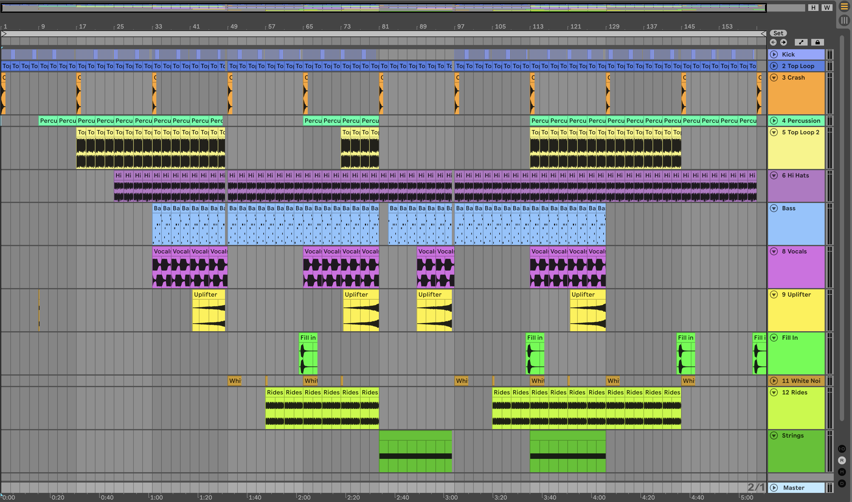The width and height of the screenshot is (852, 502).
Task: Click bar 81 on the beat ruler
Action: pos(385,26)
